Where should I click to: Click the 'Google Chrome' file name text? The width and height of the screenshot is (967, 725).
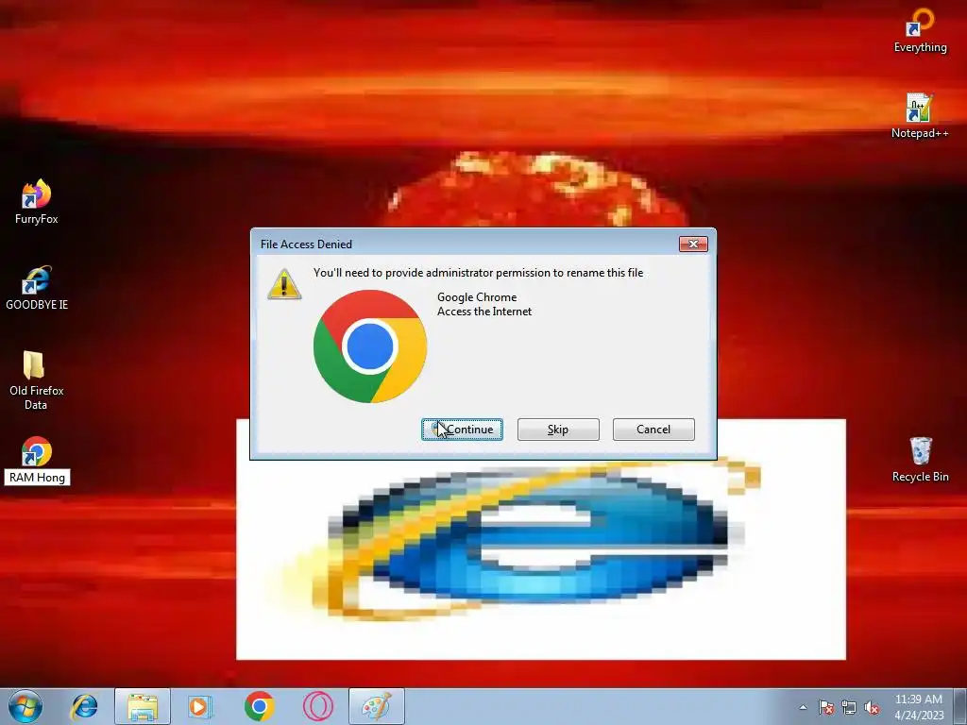coord(477,297)
